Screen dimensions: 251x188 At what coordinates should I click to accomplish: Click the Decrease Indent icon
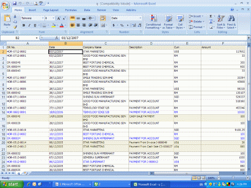click(90, 25)
